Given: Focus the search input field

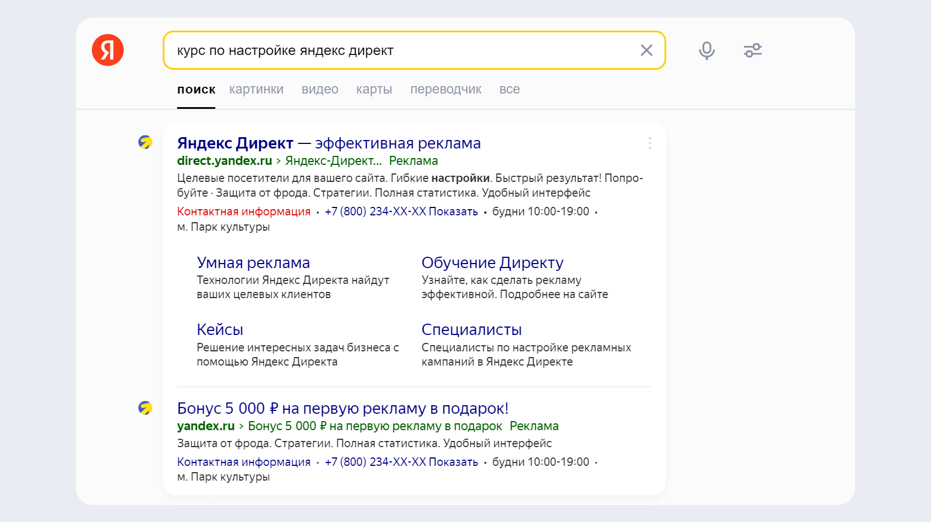Looking at the screenshot, I should point(414,50).
